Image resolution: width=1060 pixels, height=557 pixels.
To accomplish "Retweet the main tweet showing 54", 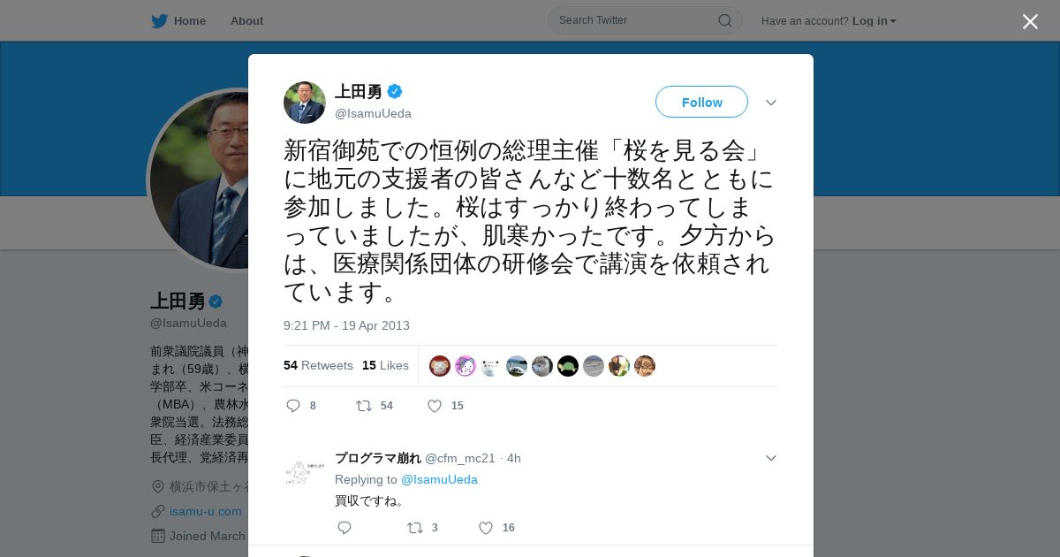I will click(363, 406).
